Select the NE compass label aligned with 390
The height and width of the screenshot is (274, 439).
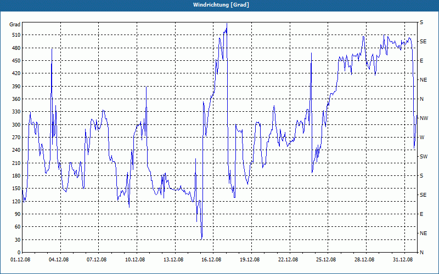pos(423,80)
